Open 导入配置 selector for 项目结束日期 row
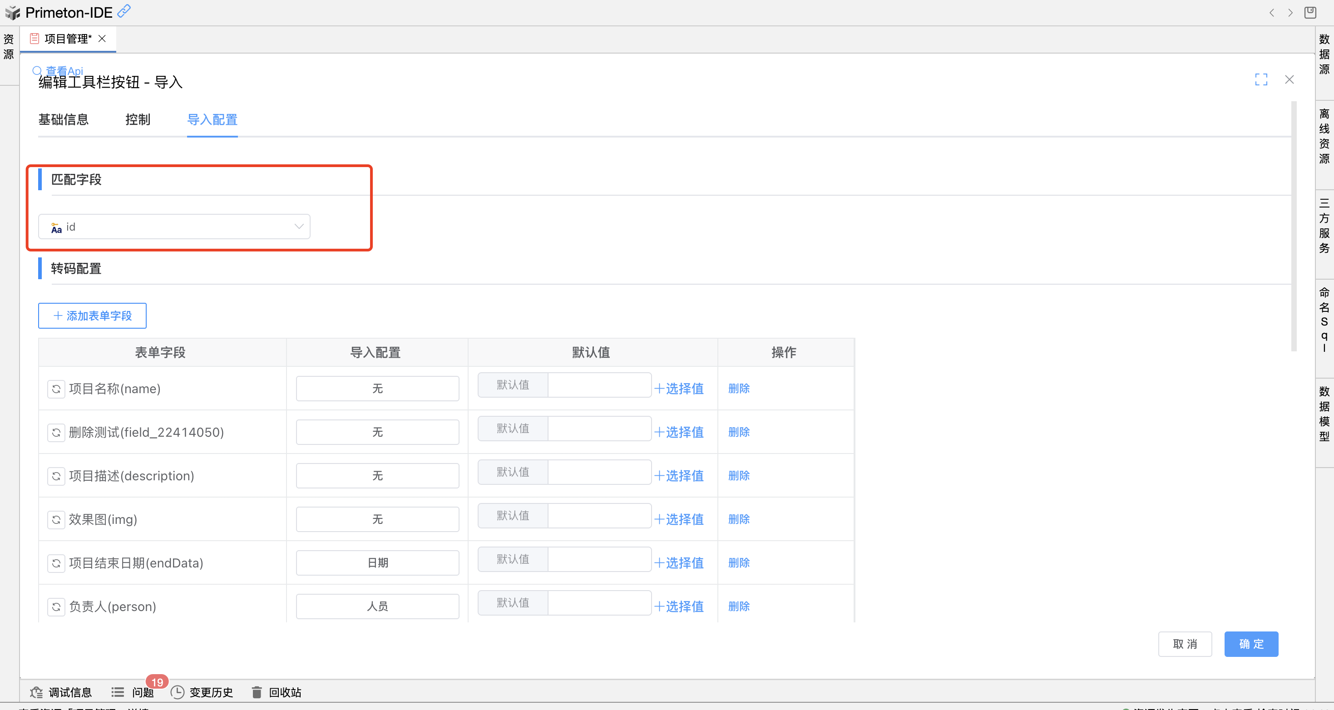This screenshot has height=710, width=1334. pyautogui.click(x=377, y=562)
